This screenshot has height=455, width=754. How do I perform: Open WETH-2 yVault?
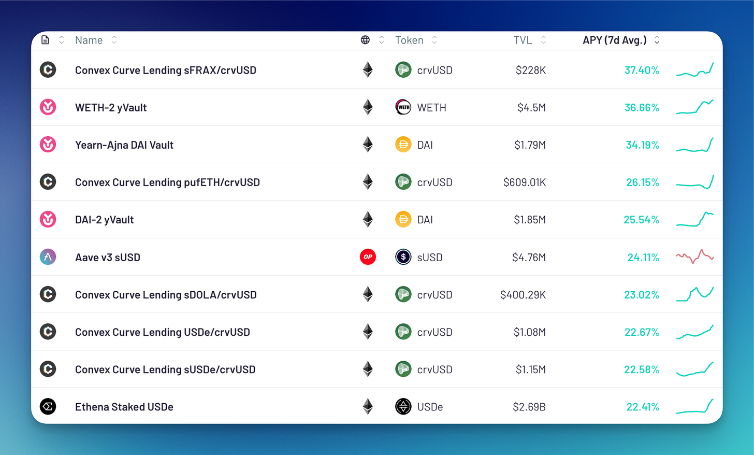coord(111,108)
